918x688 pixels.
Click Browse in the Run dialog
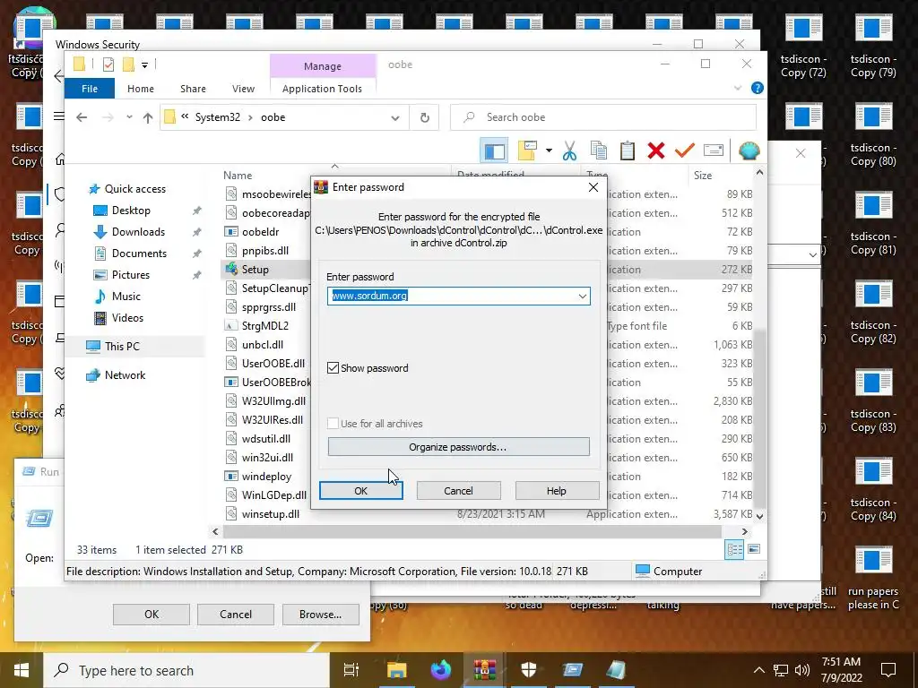[x=320, y=615]
